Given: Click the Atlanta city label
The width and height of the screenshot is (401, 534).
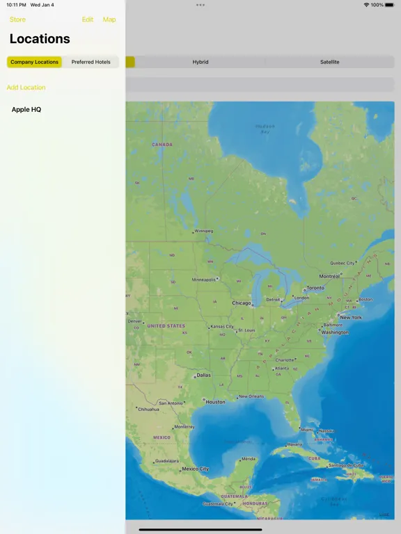Looking at the screenshot, I should 282,368.
